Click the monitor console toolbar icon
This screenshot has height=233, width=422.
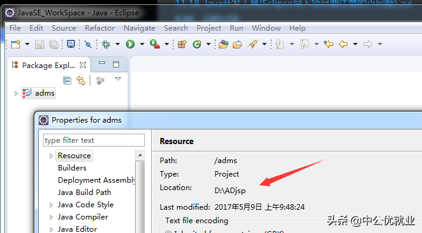point(71,44)
